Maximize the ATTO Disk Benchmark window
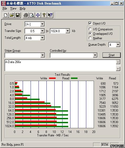 (117, 3)
